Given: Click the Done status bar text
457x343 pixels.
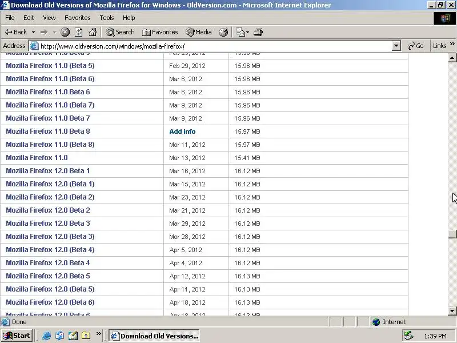Looking at the screenshot, I should (19, 322).
